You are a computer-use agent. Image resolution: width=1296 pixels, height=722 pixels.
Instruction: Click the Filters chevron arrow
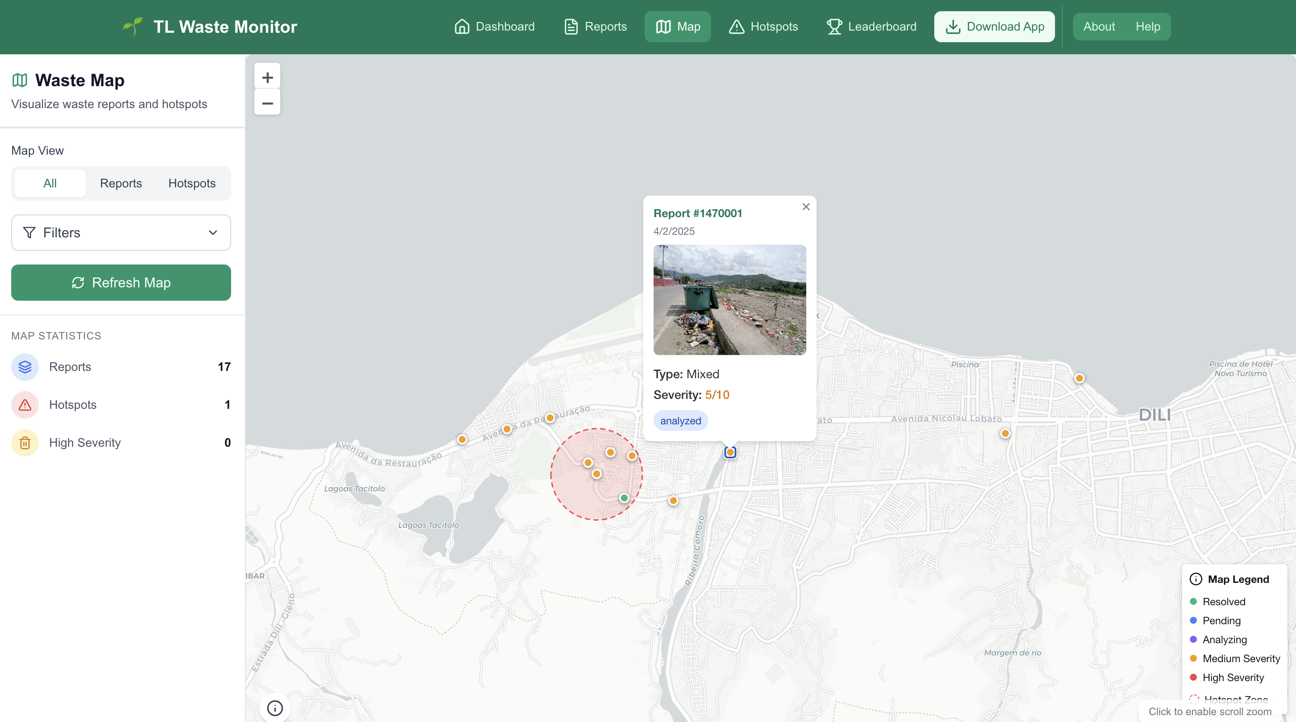pyautogui.click(x=213, y=233)
